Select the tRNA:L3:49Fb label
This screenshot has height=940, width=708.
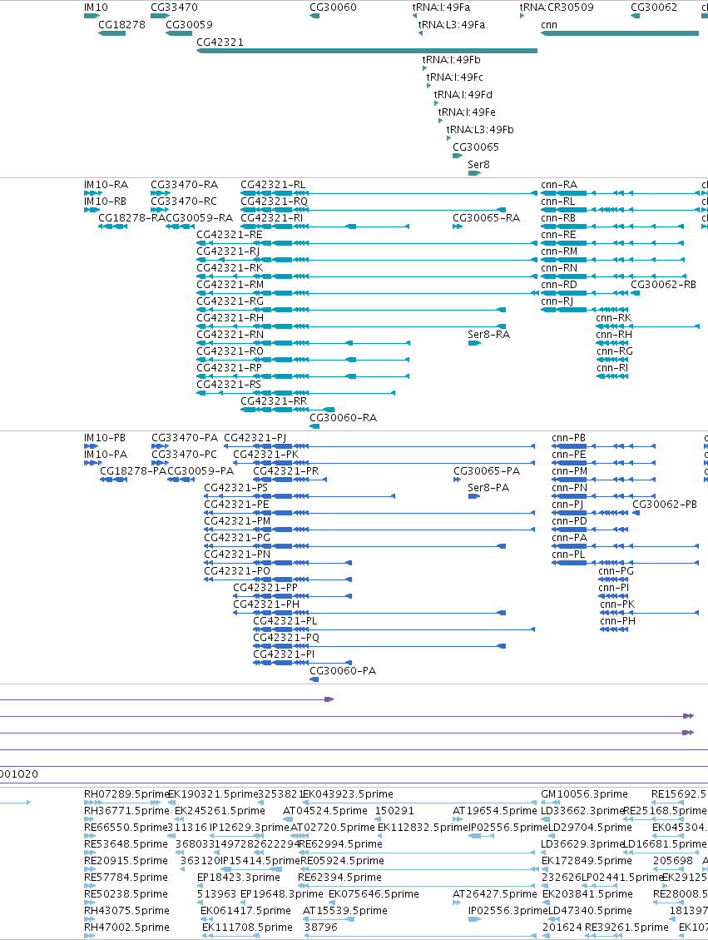[480, 129]
